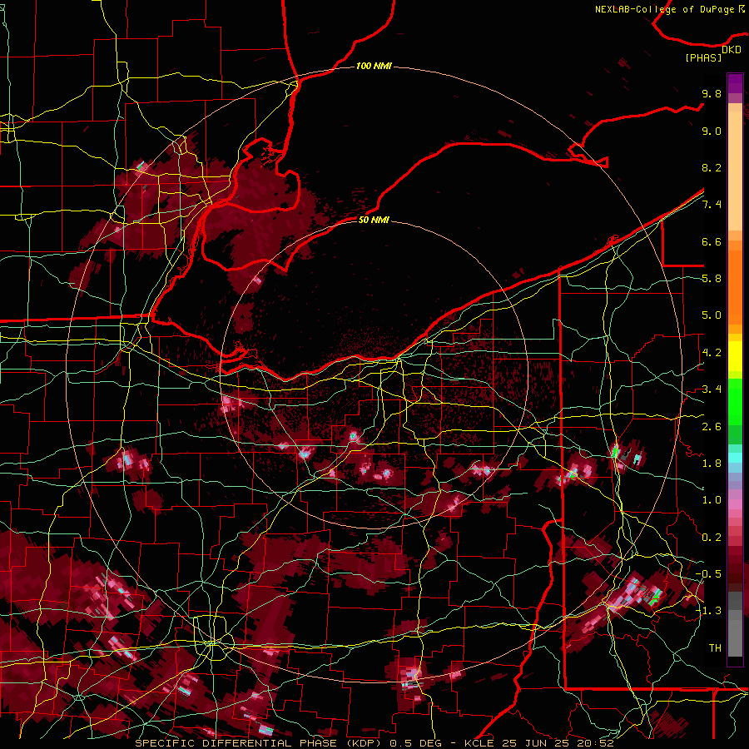
Task: Click the 9.0 value on the legend
Action: (712, 131)
